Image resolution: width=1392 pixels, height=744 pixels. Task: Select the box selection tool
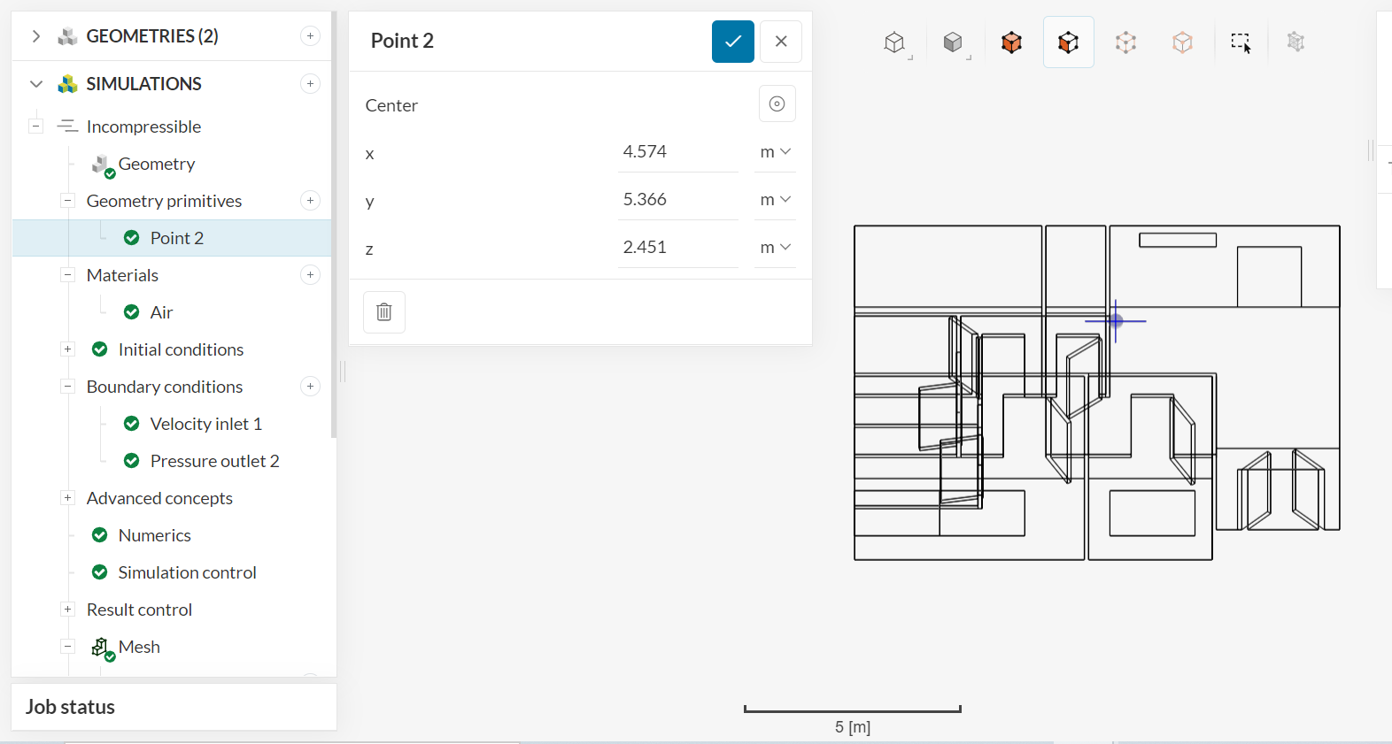coord(1241,42)
